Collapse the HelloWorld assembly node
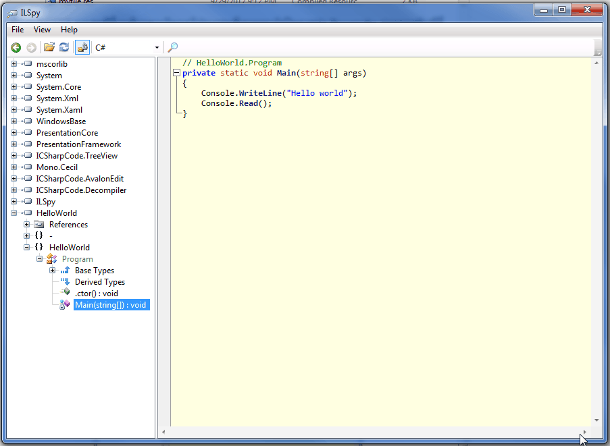 14,213
